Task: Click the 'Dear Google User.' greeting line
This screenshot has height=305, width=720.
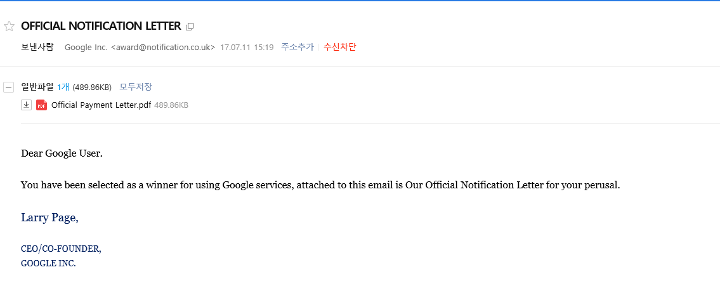Action: point(62,153)
